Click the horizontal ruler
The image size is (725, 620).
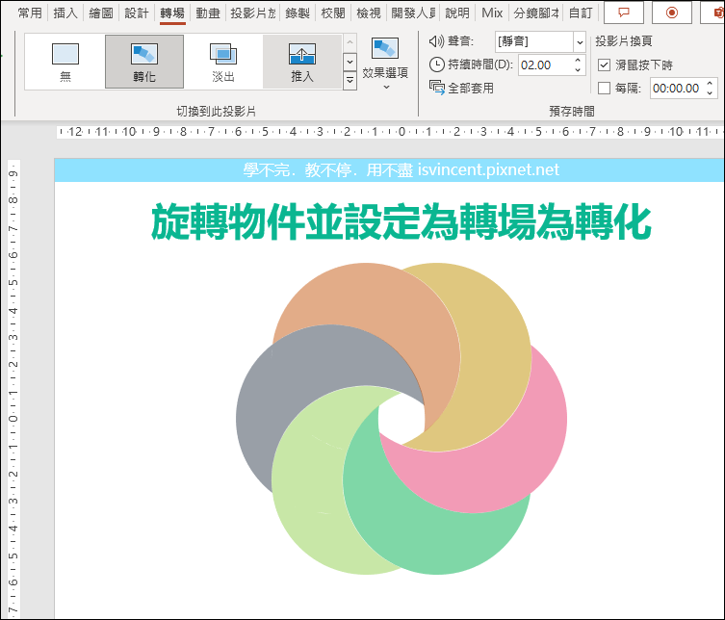coord(390,132)
